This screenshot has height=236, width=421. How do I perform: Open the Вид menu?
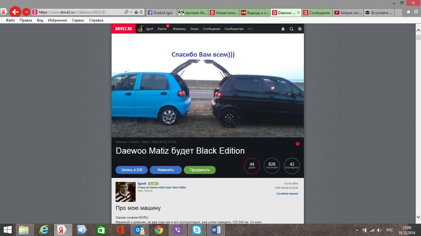tap(40, 20)
